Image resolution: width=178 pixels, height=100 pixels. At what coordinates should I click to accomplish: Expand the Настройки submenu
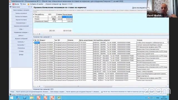[21, 45]
